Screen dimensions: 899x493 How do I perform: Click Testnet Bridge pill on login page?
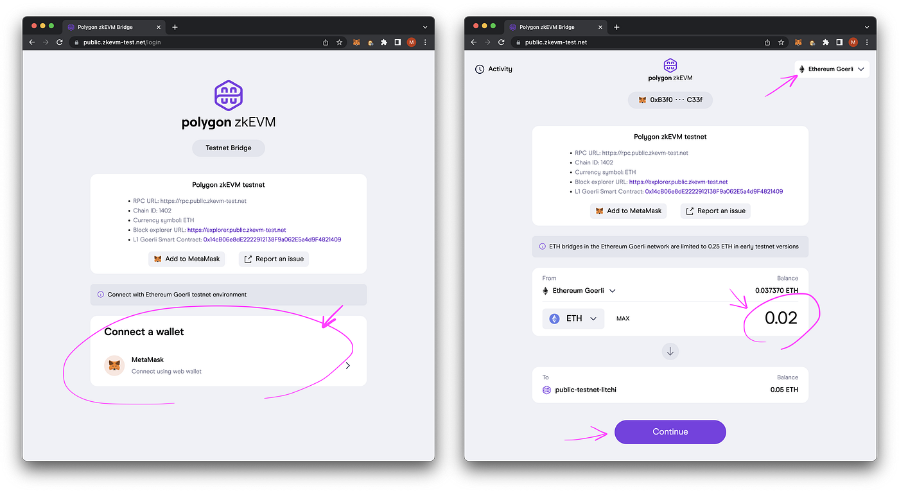tap(229, 148)
